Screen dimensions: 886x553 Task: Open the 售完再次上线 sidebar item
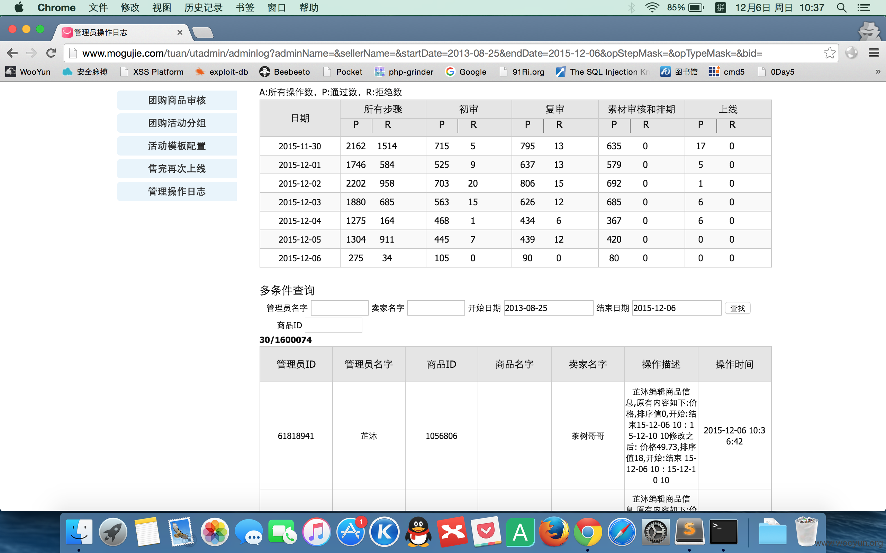tap(177, 169)
